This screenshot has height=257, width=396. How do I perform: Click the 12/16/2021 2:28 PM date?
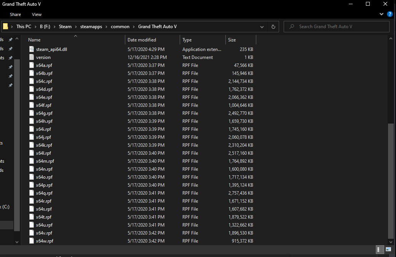(147, 57)
